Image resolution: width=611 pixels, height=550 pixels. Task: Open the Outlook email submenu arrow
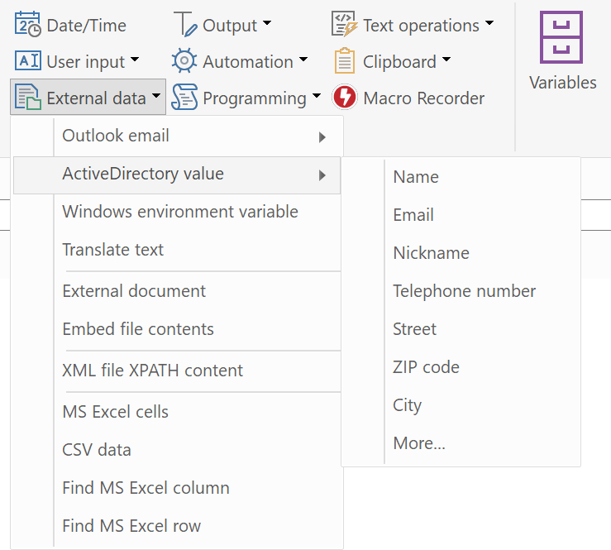322,137
